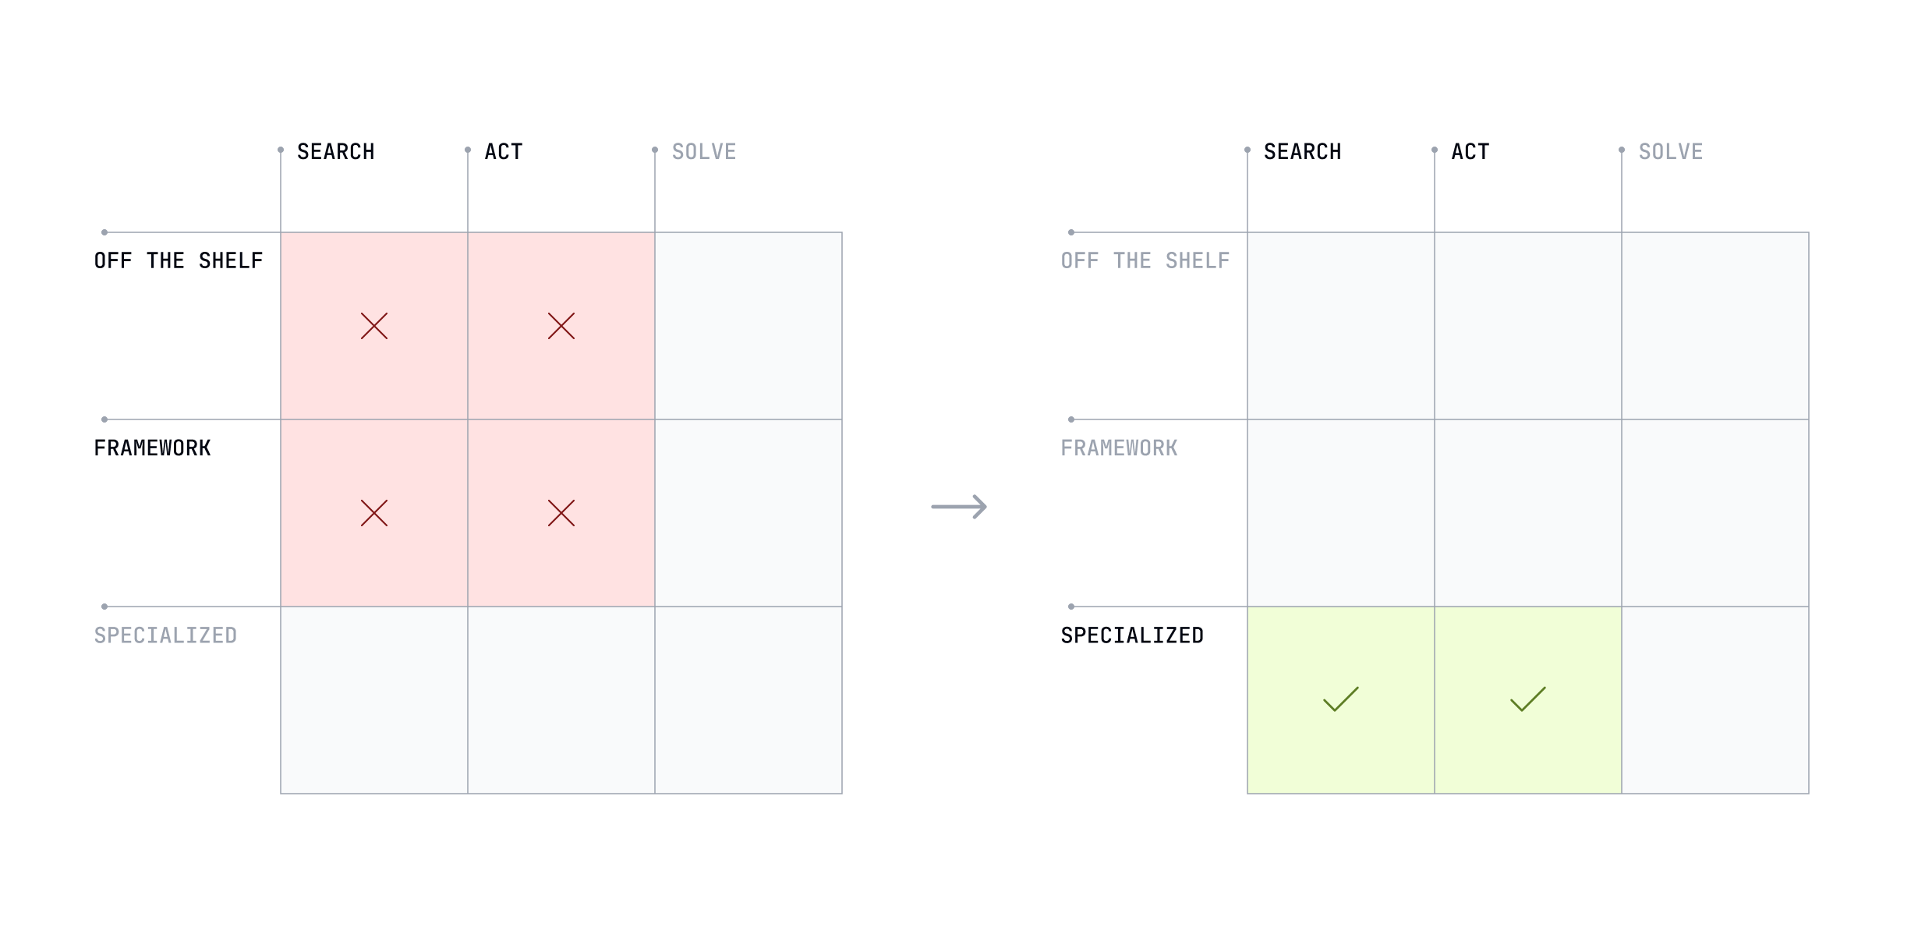This screenshot has height=934, width=1918.
Task: Select the grayed SOLVE header in left grid
Action: click(704, 151)
